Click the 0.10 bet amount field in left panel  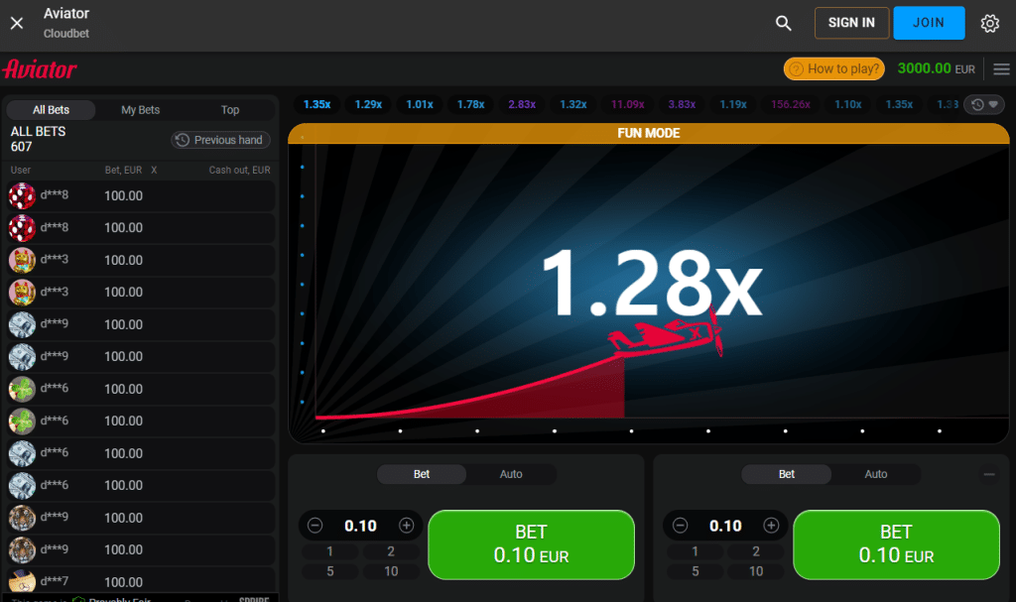pos(360,526)
